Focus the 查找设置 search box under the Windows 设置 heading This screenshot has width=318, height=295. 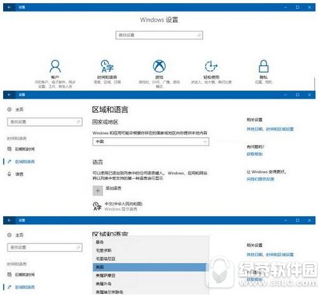159,35
